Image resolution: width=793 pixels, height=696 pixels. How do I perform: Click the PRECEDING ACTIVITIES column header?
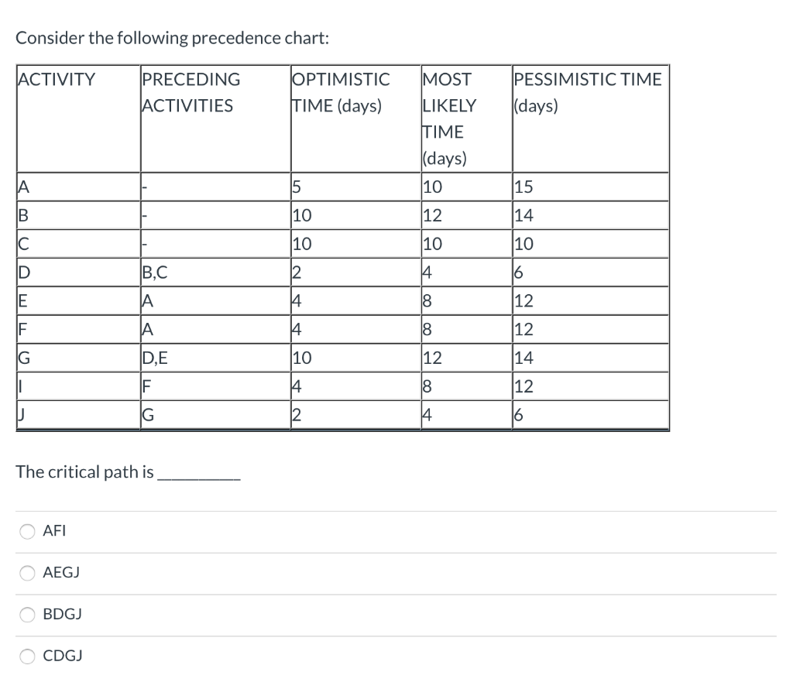pyautogui.click(x=191, y=92)
